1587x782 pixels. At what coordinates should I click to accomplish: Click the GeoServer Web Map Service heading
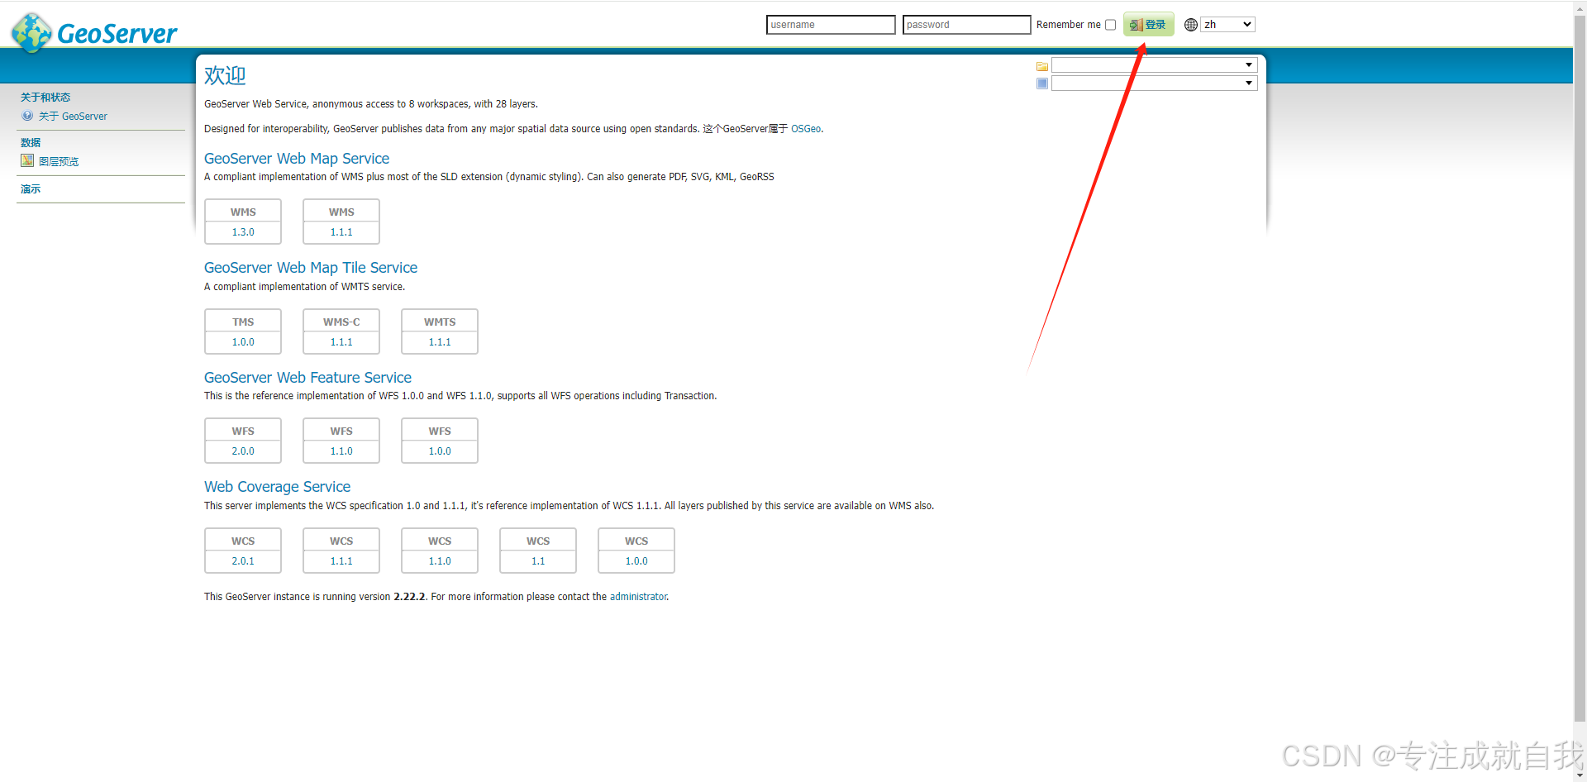pyautogui.click(x=297, y=159)
